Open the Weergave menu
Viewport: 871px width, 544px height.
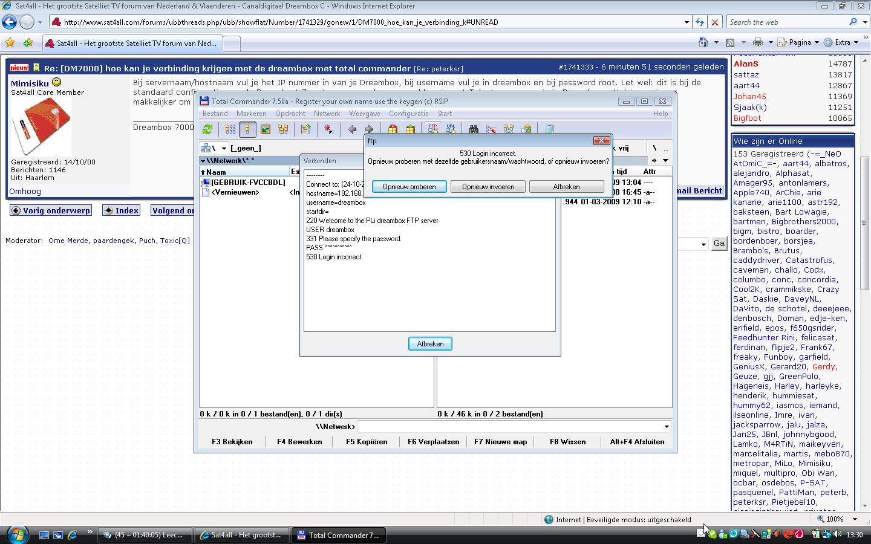(x=365, y=114)
